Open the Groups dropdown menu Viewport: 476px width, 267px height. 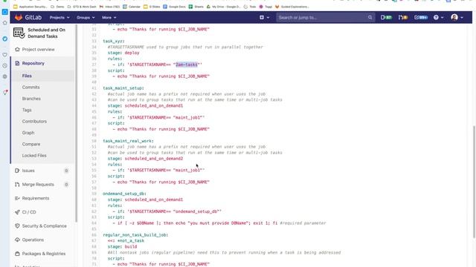(x=86, y=18)
